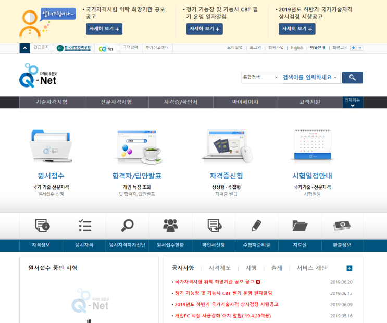Viewport: 387px width, 323px height.
Task: Open the 마이페이지 menu
Action: click(245, 102)
